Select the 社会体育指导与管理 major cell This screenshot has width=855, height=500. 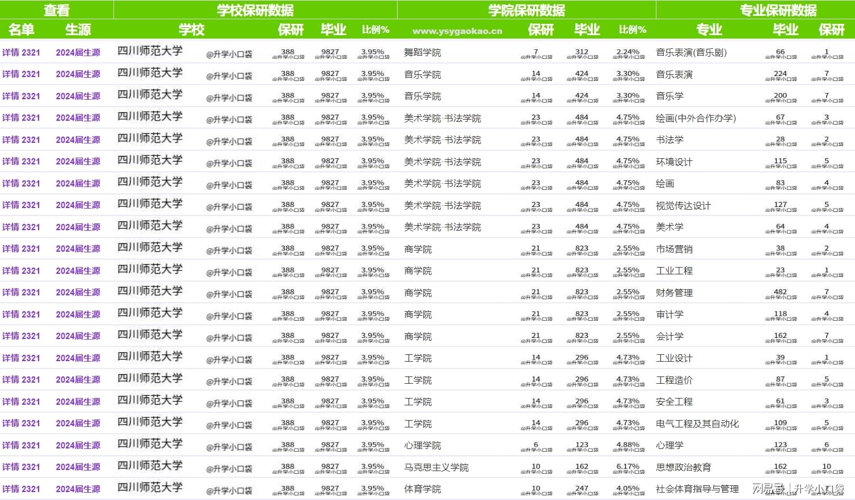tap(697, 489)
